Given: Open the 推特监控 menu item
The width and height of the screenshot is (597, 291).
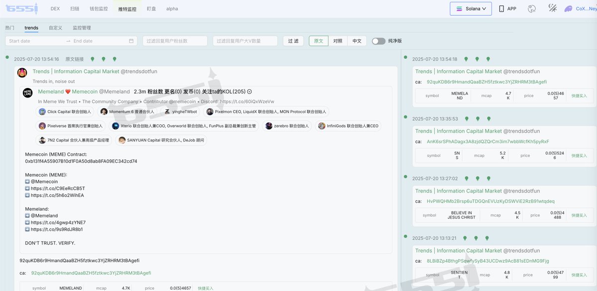Looking at the screenshot, I should (127, 9).
